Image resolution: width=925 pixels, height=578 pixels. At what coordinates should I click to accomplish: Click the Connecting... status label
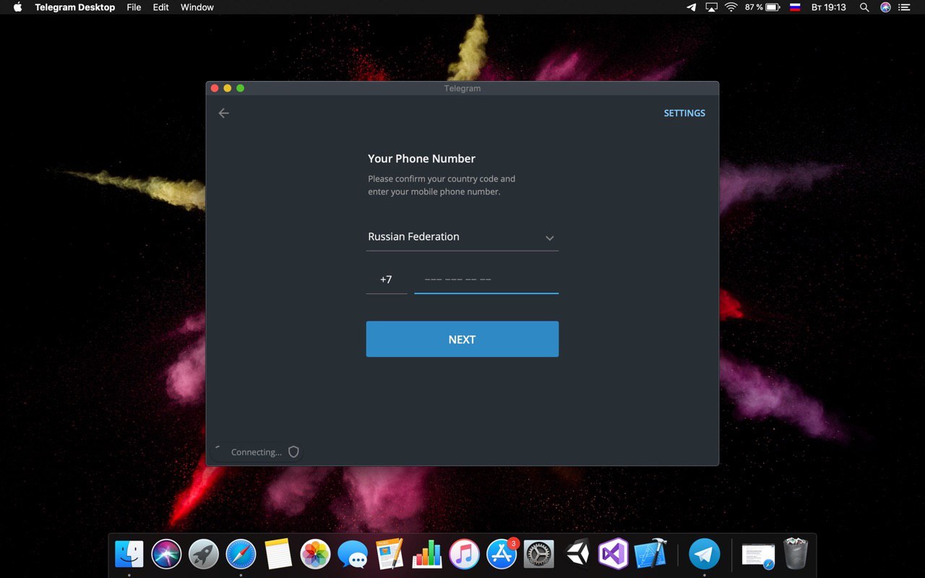[257, 452]
